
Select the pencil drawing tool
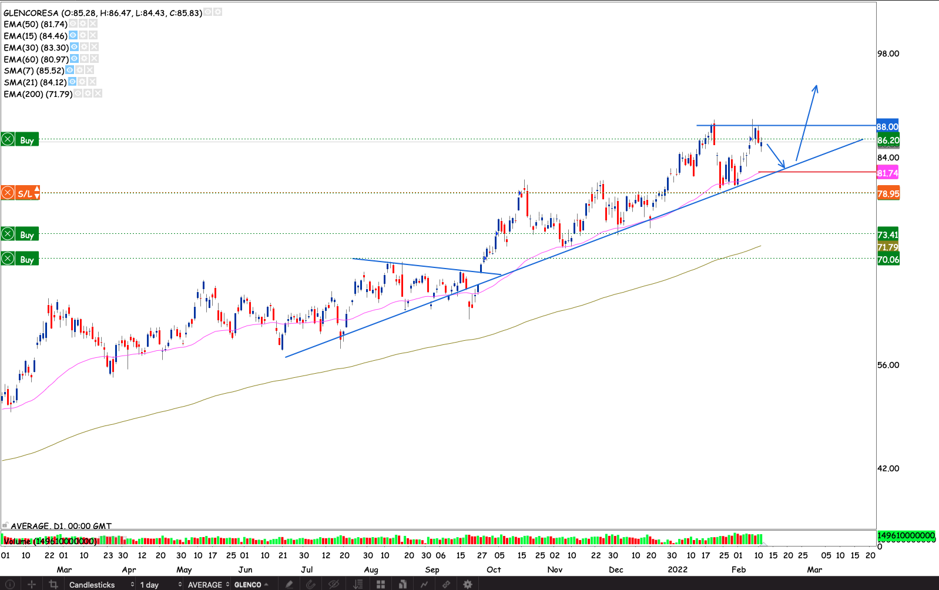[x=289, y=584]
